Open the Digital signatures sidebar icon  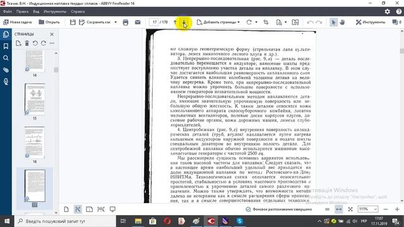coord(6,82)
